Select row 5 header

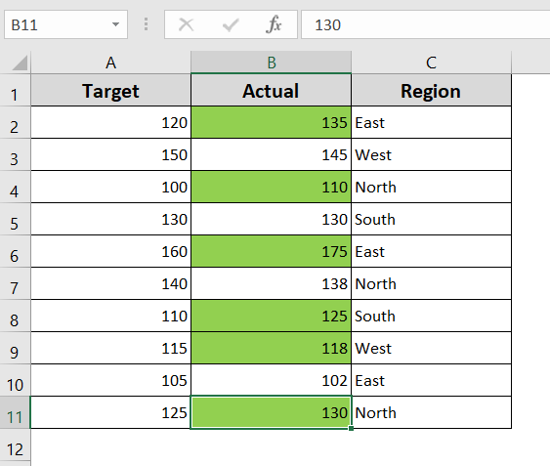click(x=15, y=220)
